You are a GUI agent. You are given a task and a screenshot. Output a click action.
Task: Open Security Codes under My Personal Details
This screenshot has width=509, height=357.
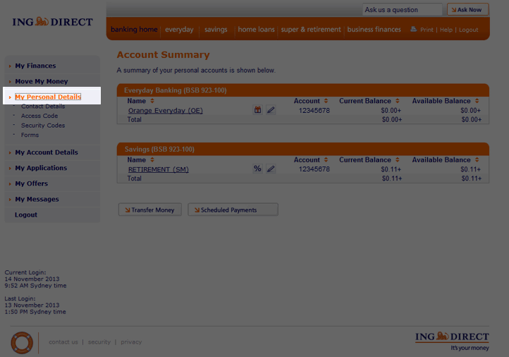coord(42,126)
